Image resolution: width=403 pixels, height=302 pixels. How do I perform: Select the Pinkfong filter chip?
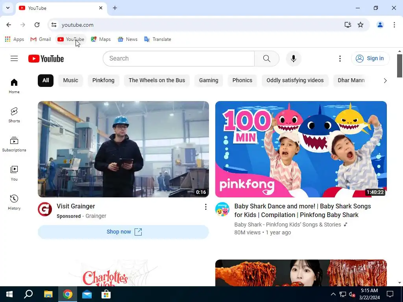coord(104,80)
